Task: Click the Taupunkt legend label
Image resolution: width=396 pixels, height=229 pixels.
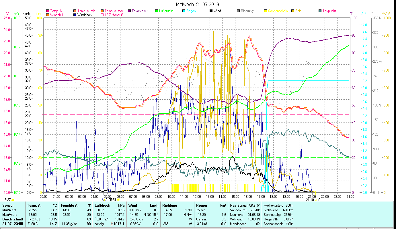Action: [329, 11]
